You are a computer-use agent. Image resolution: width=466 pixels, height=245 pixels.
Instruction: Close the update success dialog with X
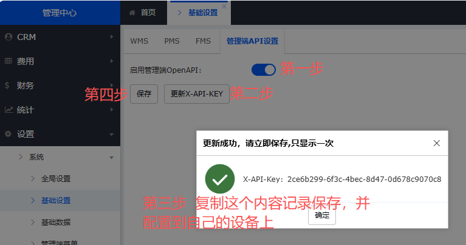[x=436, y=143]
